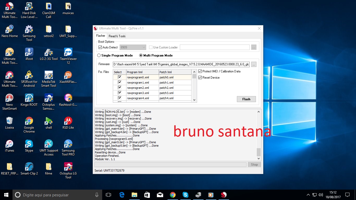
Task: Click the 'Resetting device...Done' log line
Action: pos(110,152)
